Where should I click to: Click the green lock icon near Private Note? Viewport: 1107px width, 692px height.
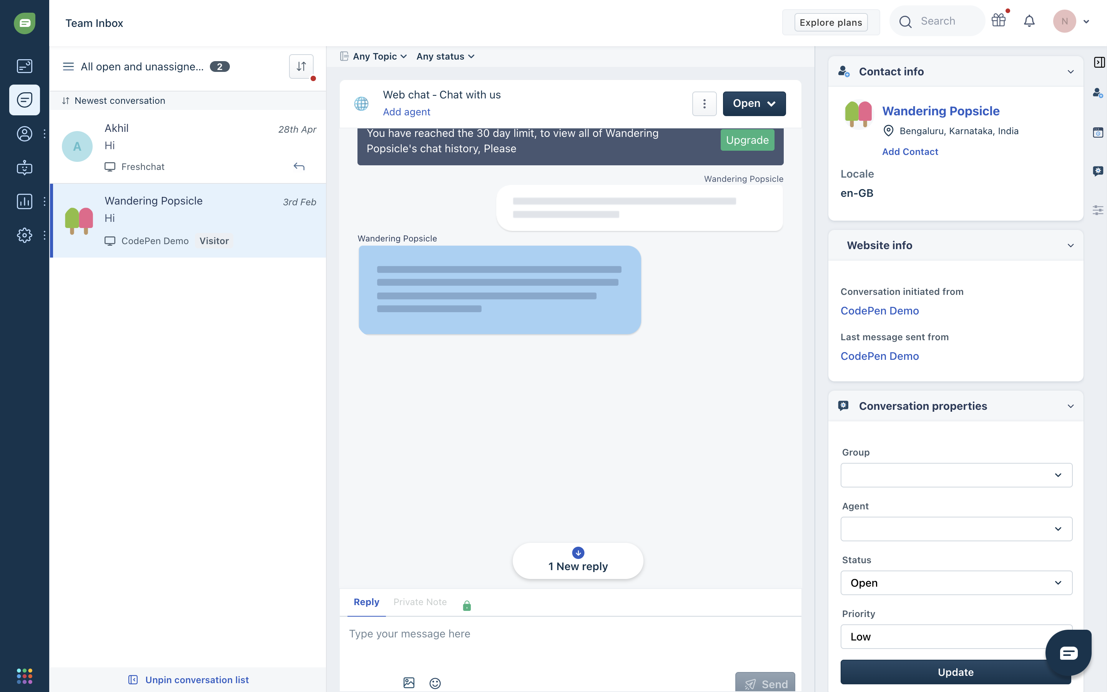pyautogui.click(x=467, y=605)
